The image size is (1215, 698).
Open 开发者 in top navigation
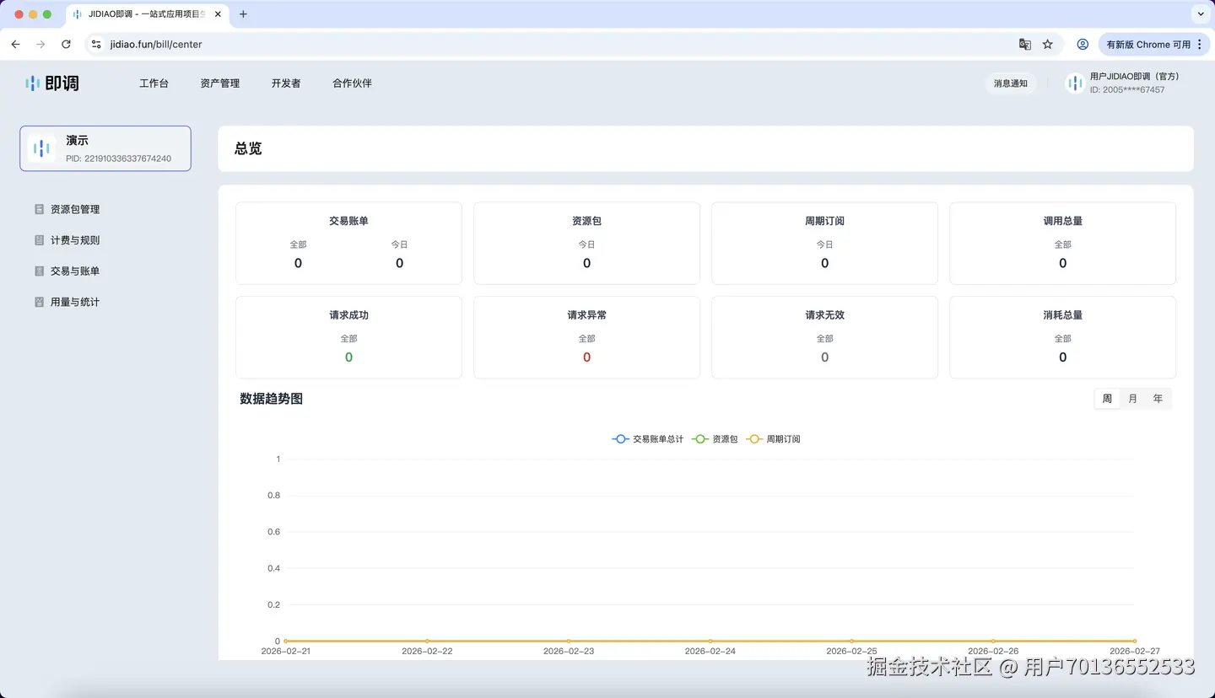tap(286, 83)
